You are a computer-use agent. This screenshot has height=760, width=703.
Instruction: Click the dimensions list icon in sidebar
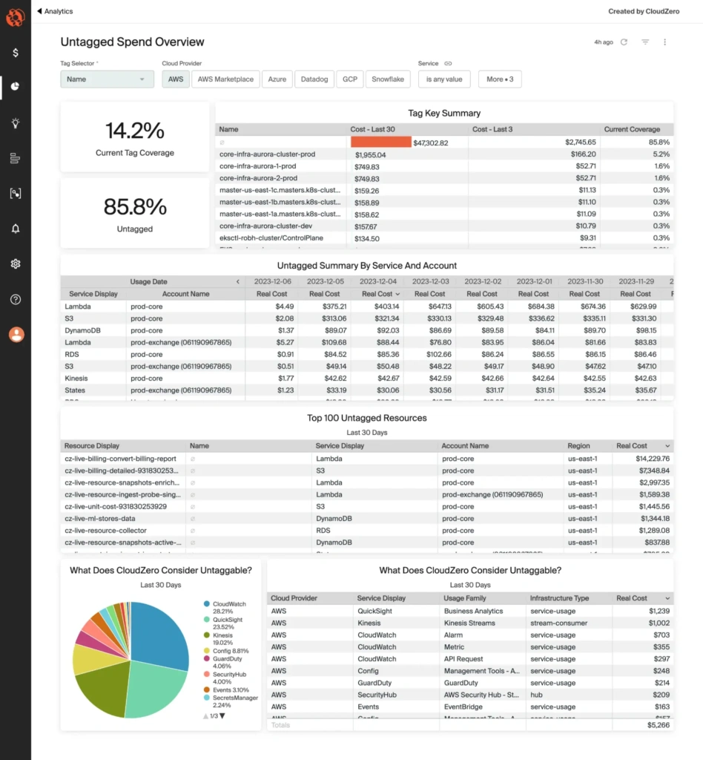(15, 157)
